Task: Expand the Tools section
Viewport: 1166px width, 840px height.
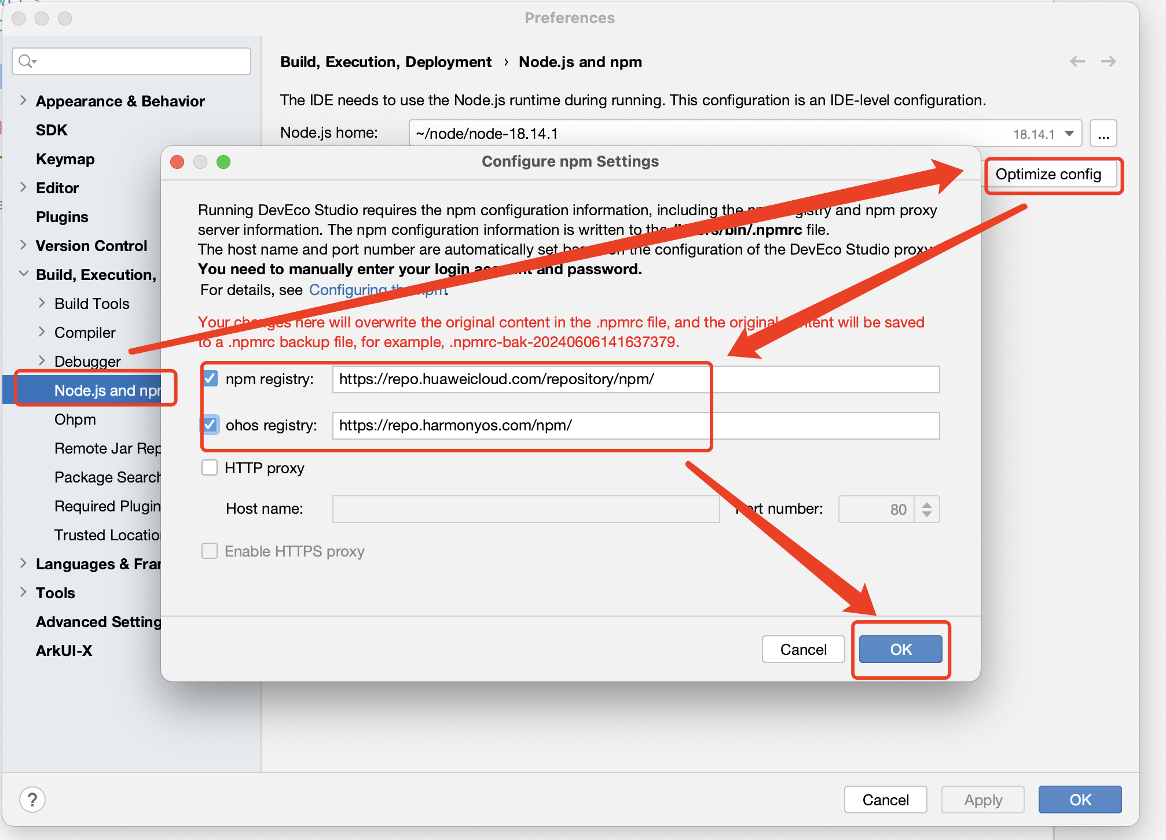Action: (23, 592)
